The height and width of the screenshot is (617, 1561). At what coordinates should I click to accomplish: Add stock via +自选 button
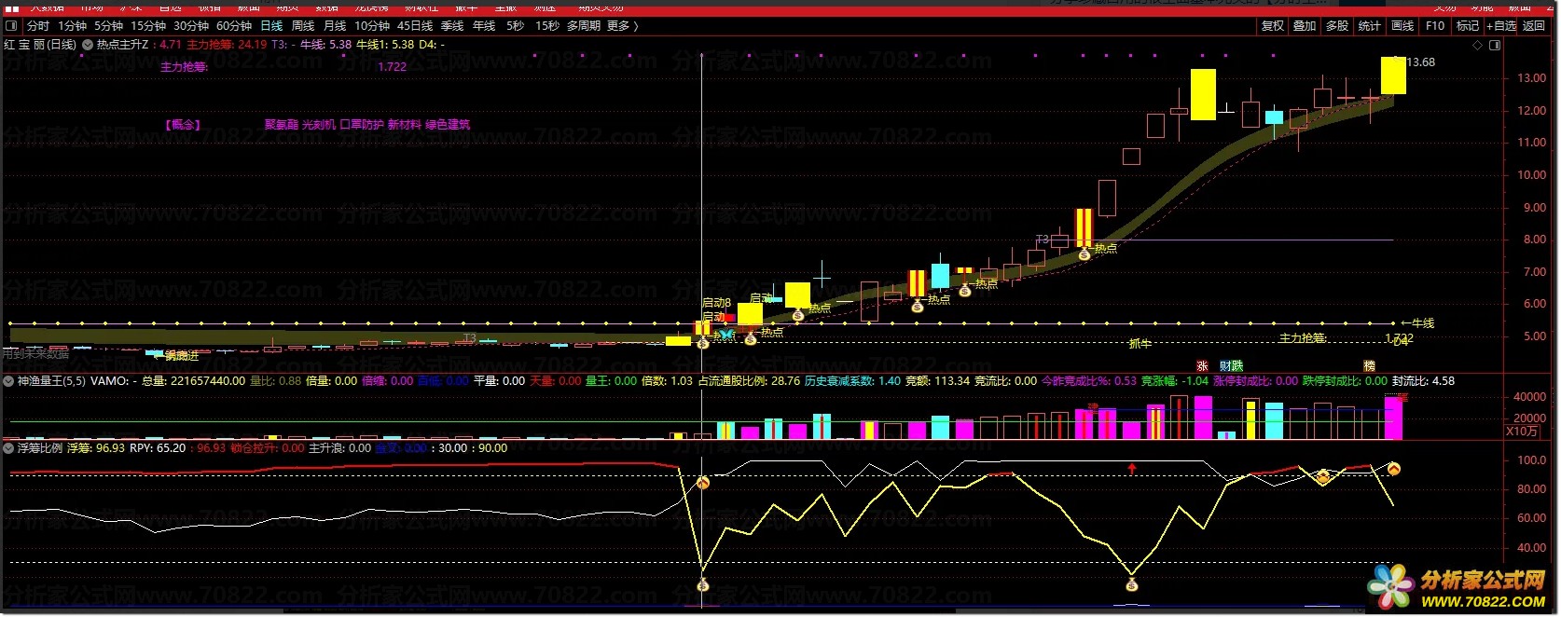pyautogui.click(x=1501, y=26)
